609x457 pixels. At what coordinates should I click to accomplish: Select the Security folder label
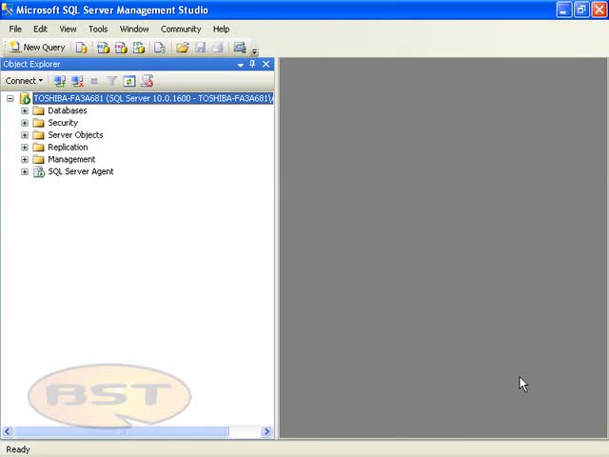(63, 123)
